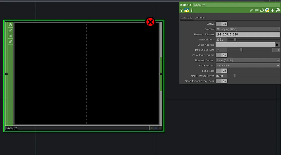Click the oscout1 node viewer area
The image size is (281, 155).
pos(87,73)
